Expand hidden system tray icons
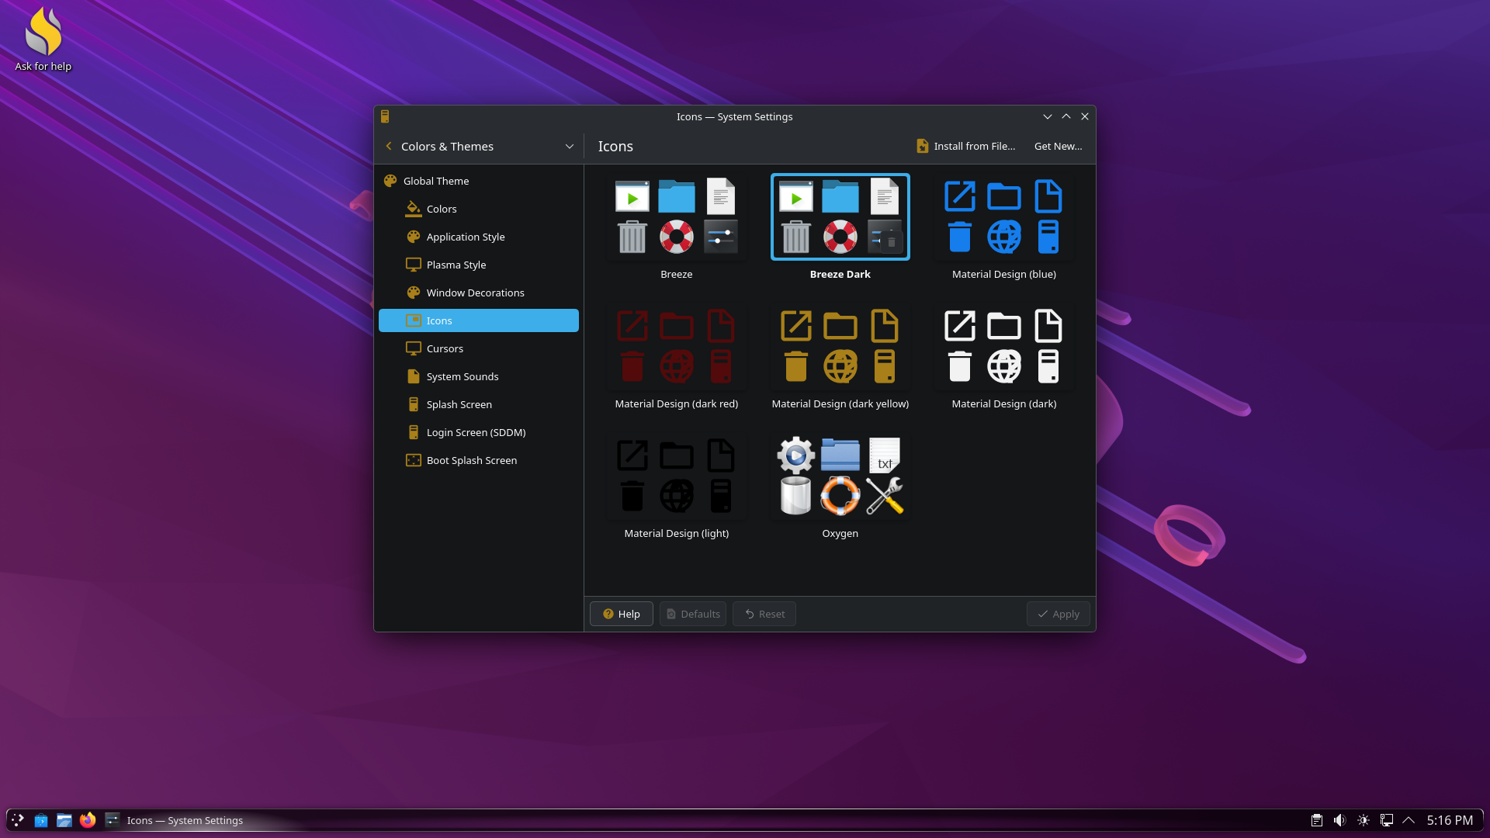This screenshot has height=838, width=1490. click(1409, 820)
